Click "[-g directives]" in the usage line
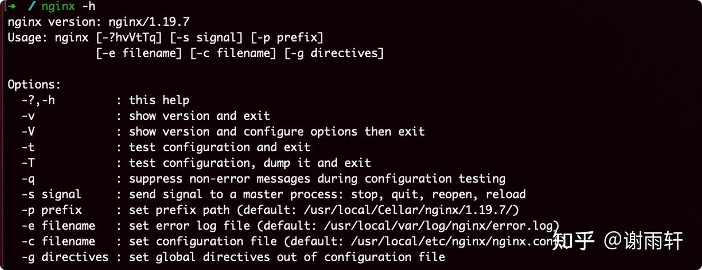Screen dimensions: 702x270 (334, 54)
